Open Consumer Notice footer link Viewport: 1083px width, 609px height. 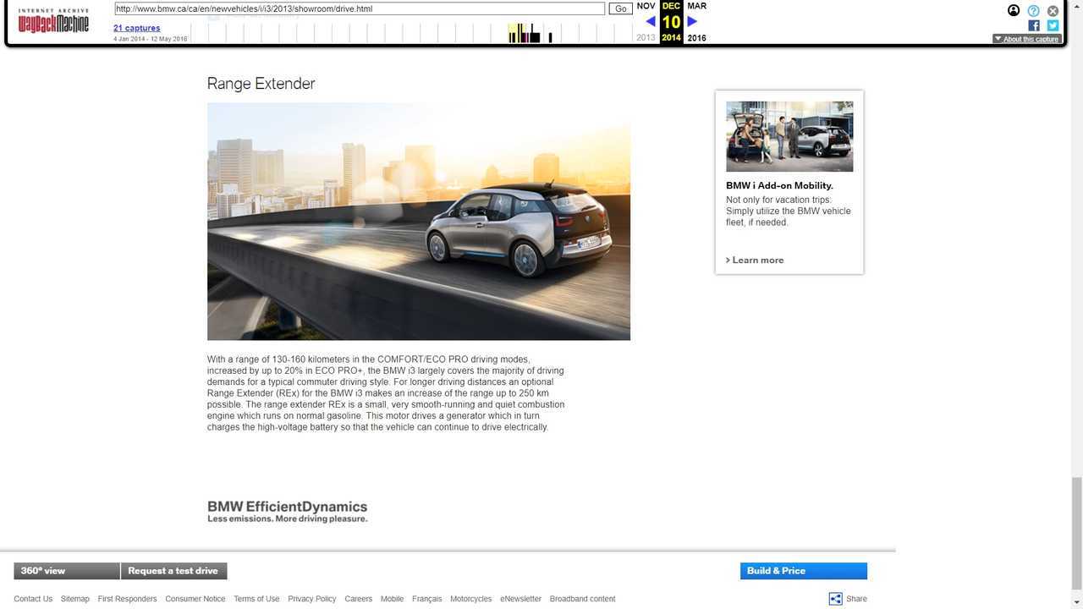195,599
